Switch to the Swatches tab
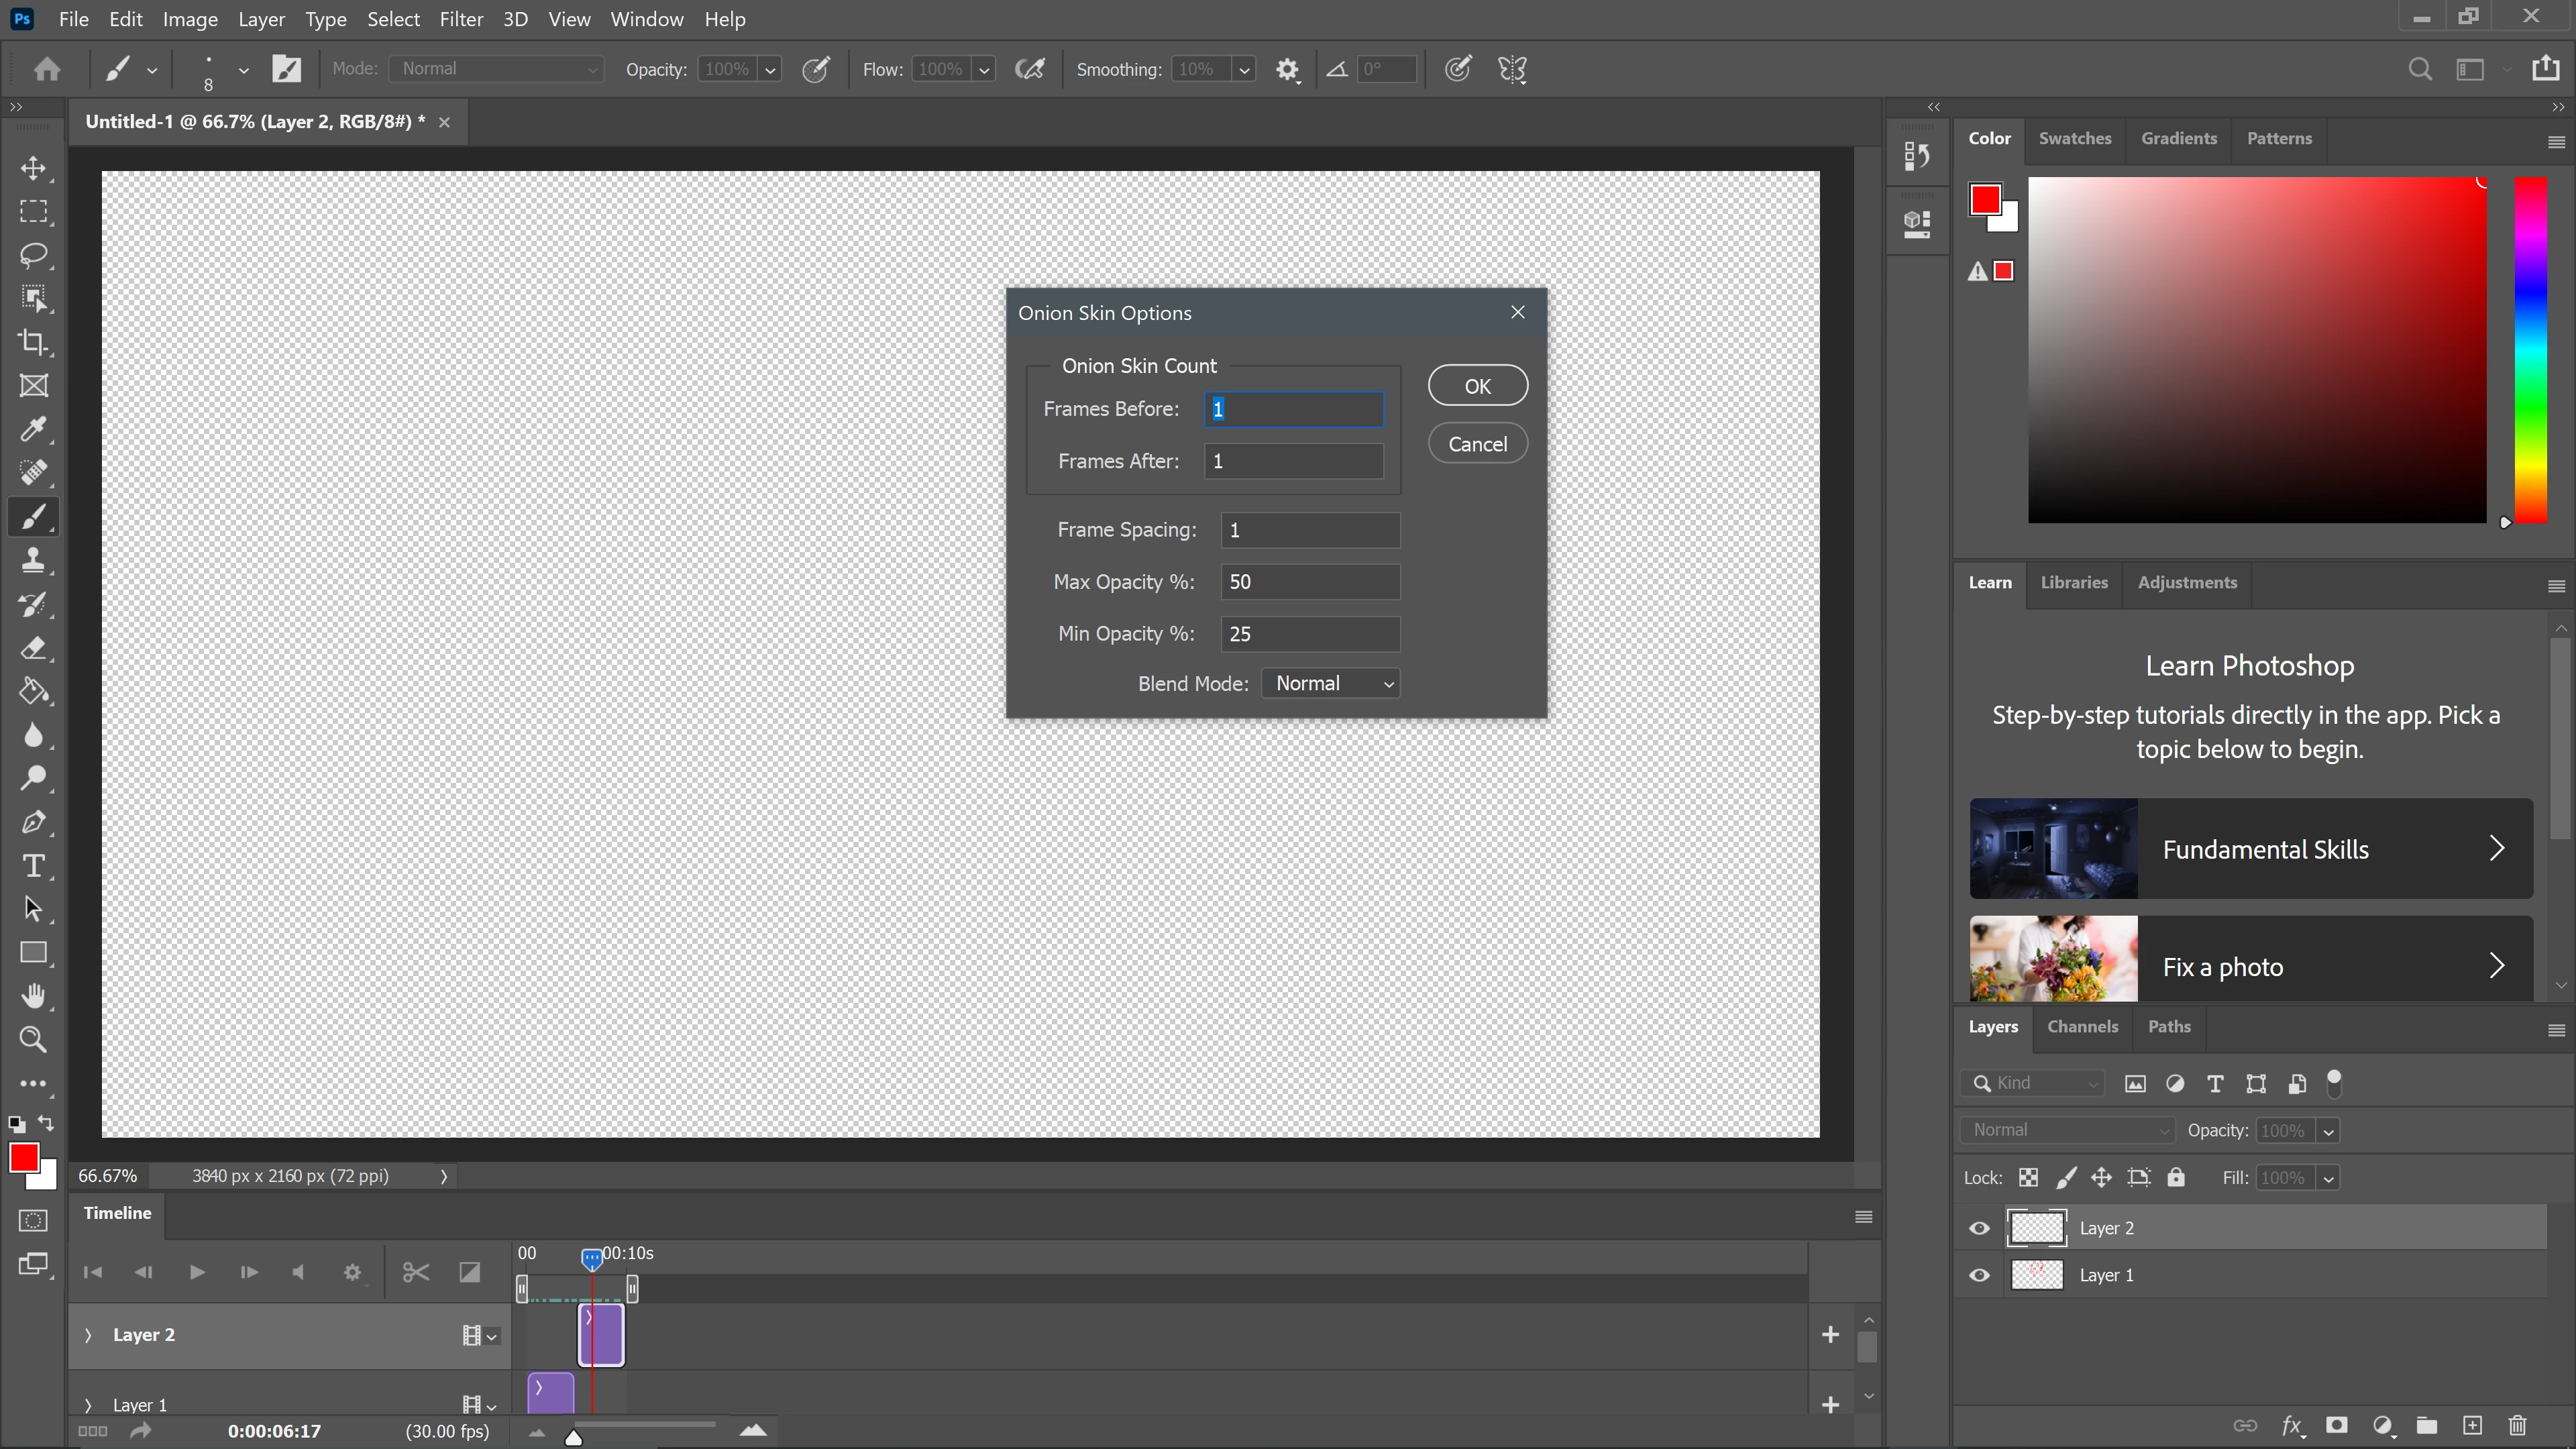Image resolution: width=2576 pixels, height=1449 pixels. point(2075,138)
